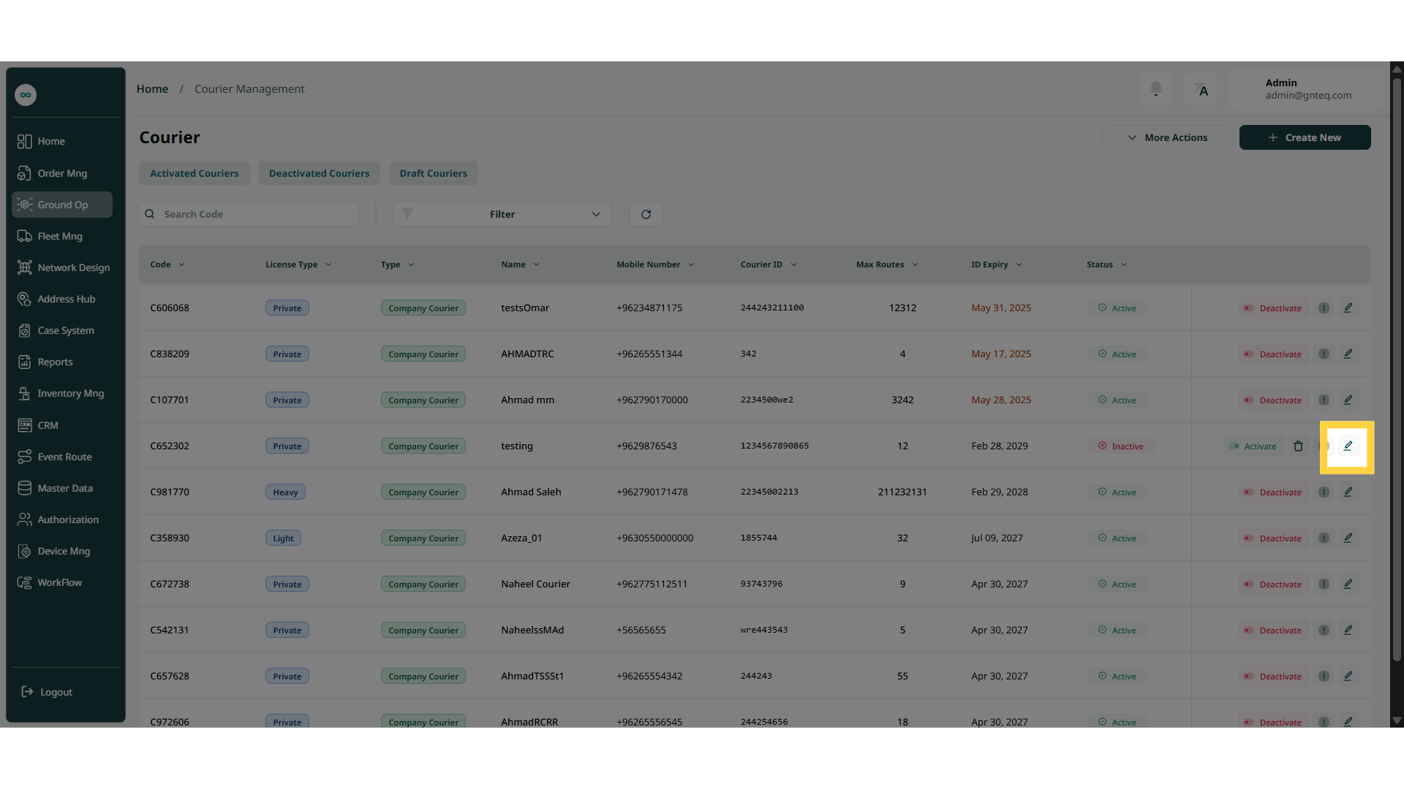Open Device Mng in the sidebar
The image size is (1404, 789).
[x=62, y=551]
